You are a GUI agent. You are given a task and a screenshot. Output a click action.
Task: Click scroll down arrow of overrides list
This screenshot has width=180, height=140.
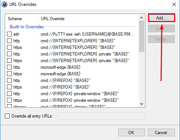[141, 104]
